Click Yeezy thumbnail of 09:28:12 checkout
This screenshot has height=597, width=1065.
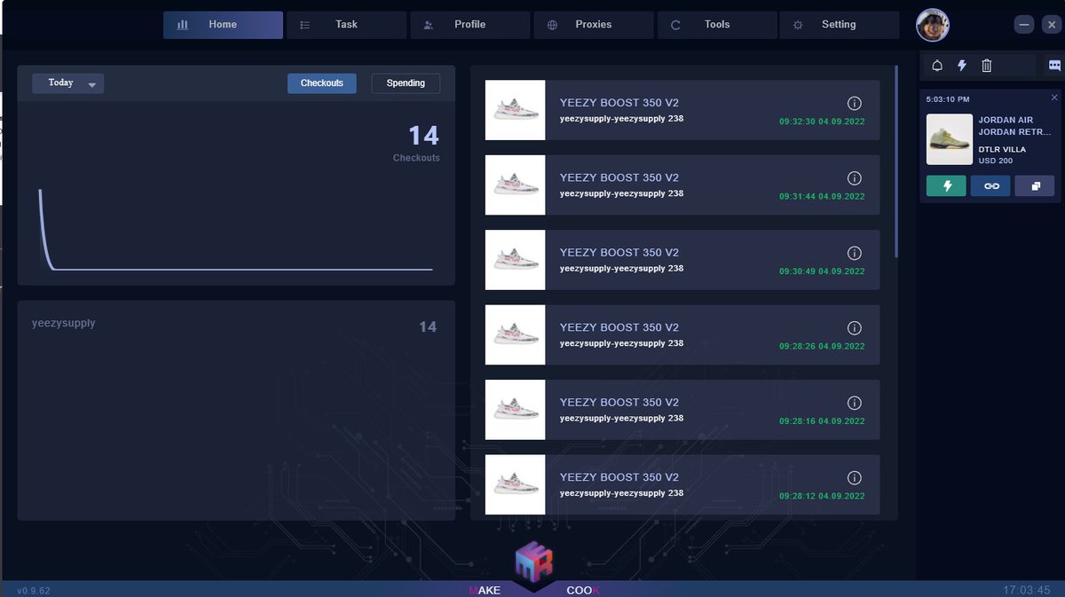point(515,483)
